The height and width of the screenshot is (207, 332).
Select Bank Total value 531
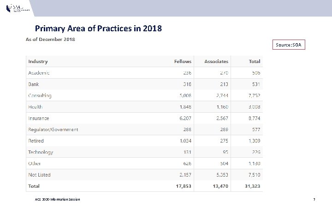256,84
